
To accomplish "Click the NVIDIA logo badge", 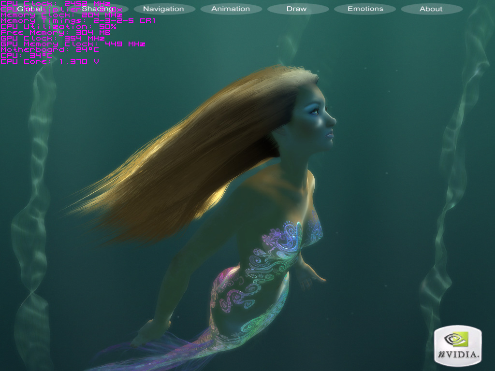I will coord(458,346).
